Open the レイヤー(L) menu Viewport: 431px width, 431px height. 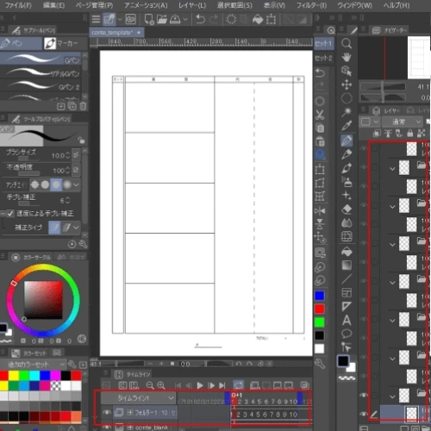[192, 5]
